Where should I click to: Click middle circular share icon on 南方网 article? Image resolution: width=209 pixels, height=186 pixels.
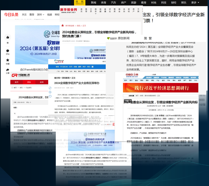click(x=50, y=92)
